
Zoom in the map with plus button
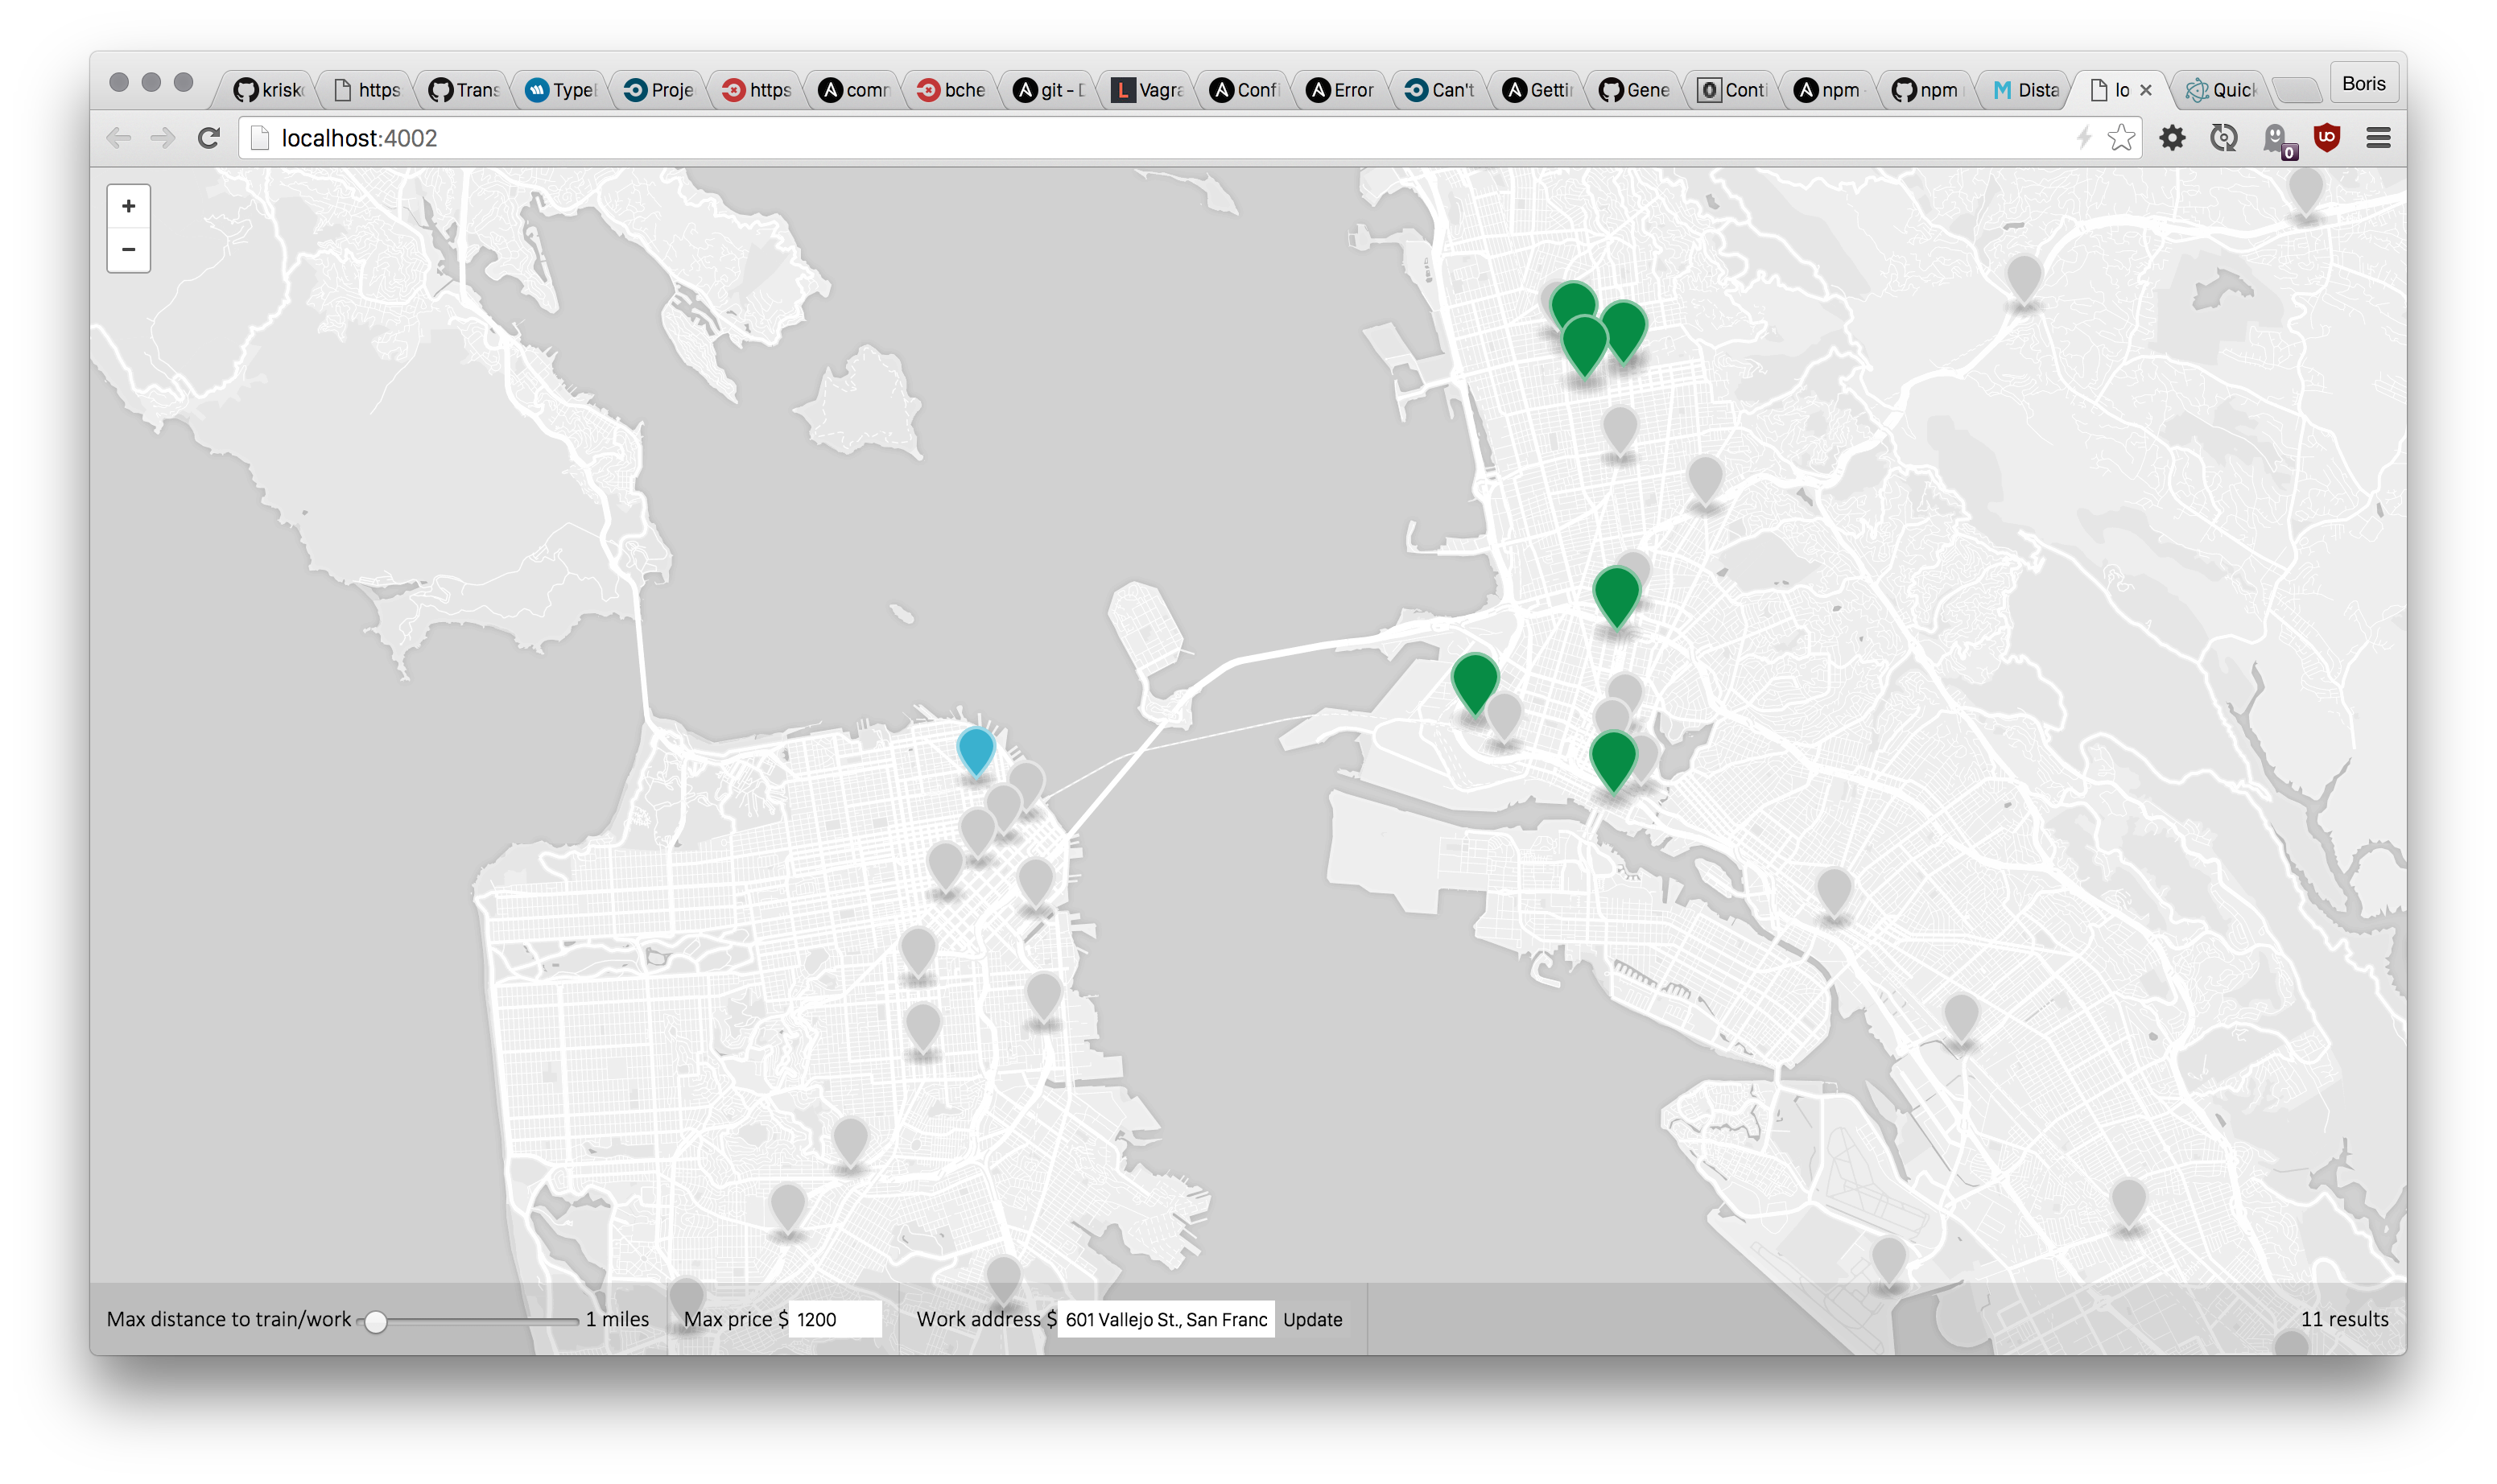(x=129, y=206)
